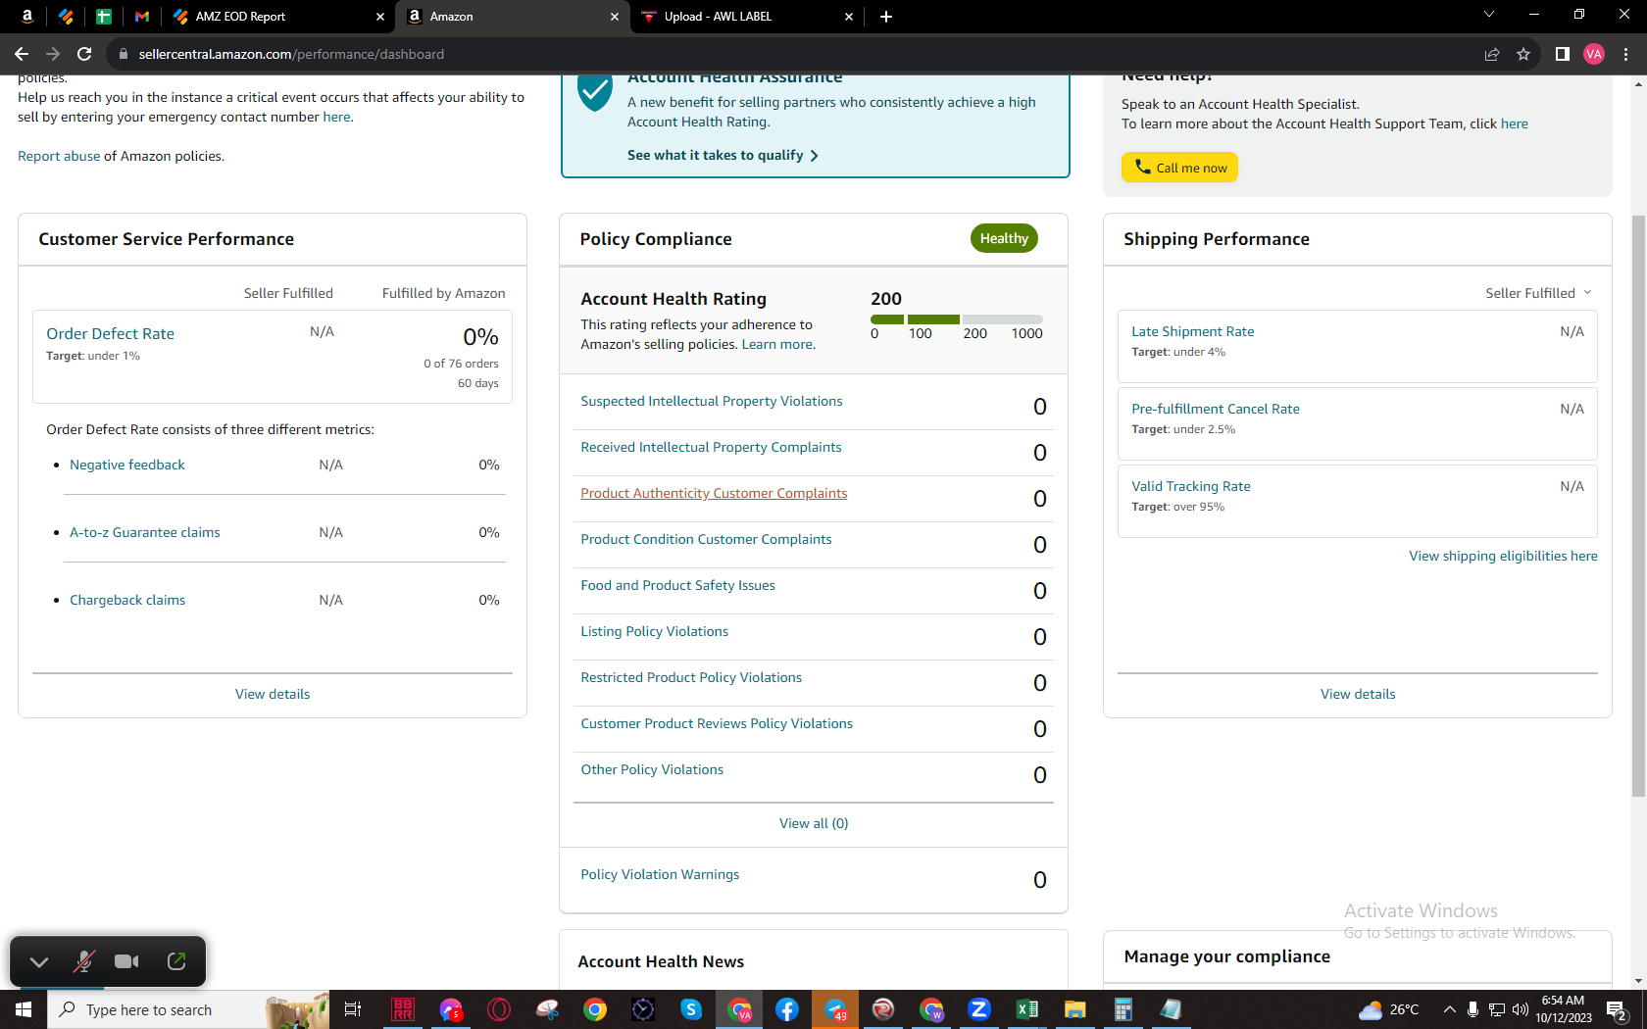Open the pinned Amazon tab
Viewport: 1647px width, 1029px height.
click(x=27, y=16)
